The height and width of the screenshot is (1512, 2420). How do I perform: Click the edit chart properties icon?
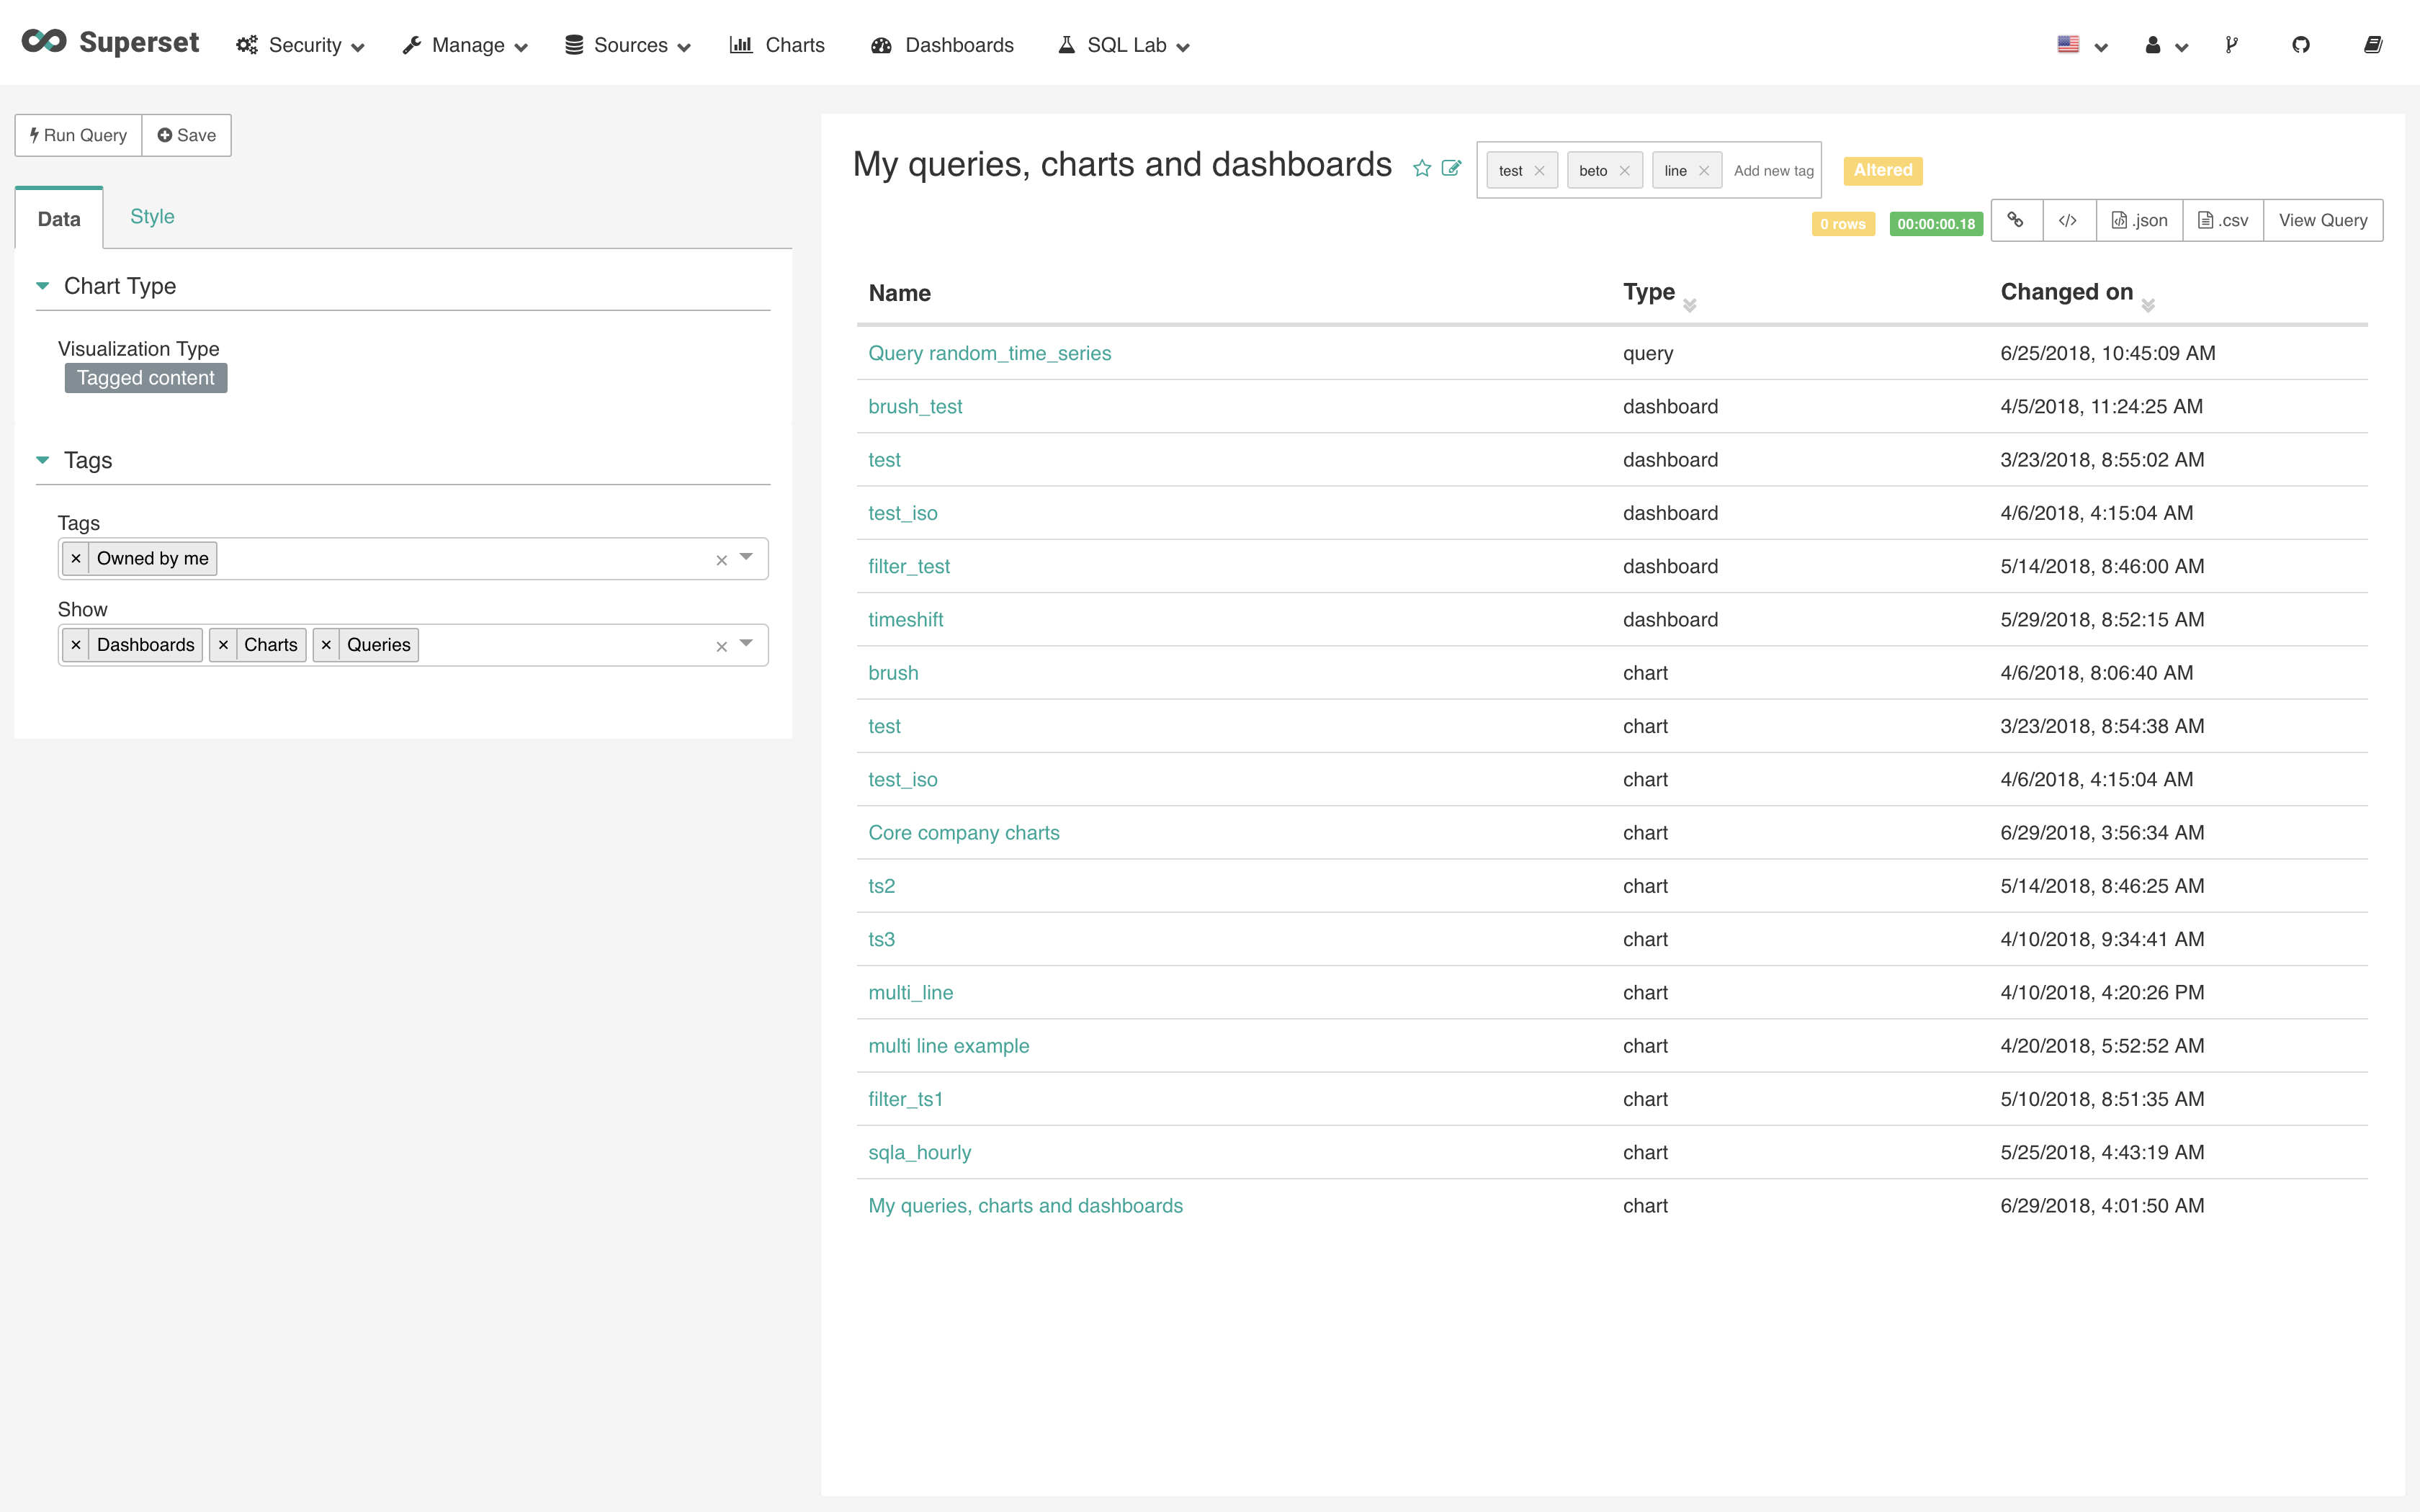(x=1451, y=168)
